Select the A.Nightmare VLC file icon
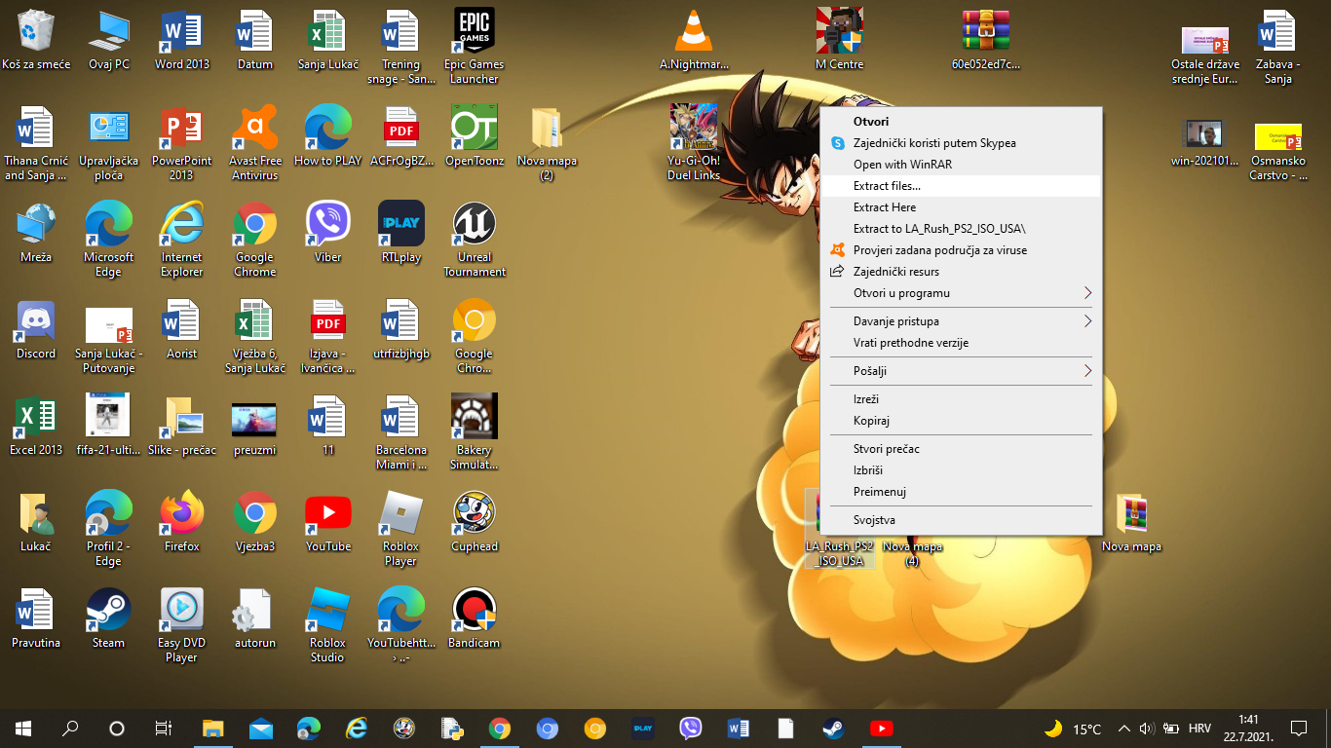The height and width of the screenshot is (748, 1331). click(694, 41)
